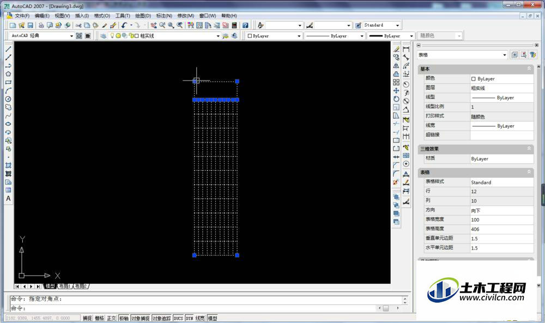Select the Arc draw tool
545x323 pixels.
pos(8,91)
